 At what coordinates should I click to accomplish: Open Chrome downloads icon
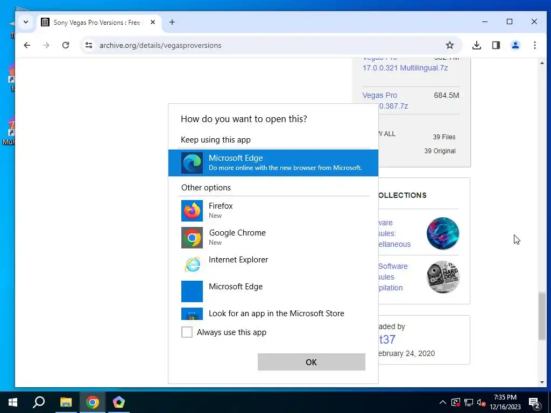[477, 45]
